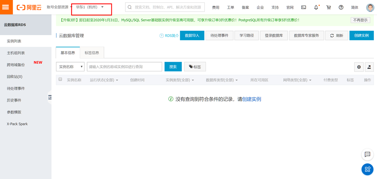
Task: Click the 云数据库RDS sidebar title
Action: [x=15, y=25]
